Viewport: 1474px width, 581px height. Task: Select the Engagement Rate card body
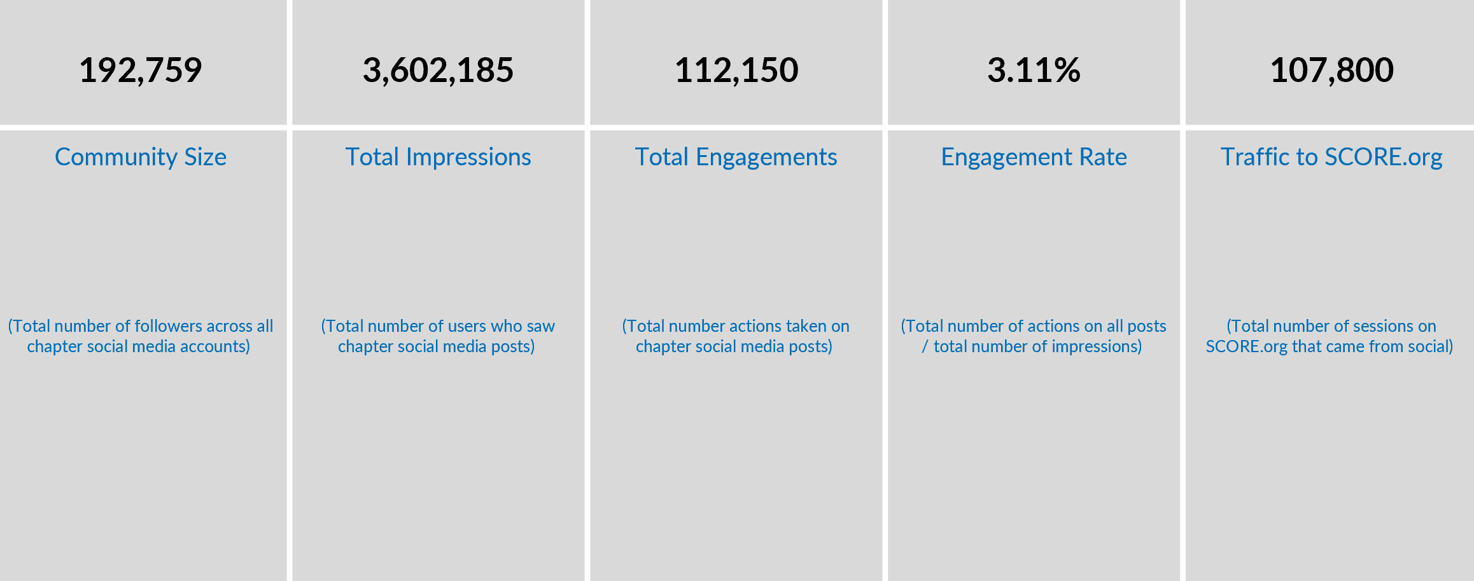coord(1034,356)
